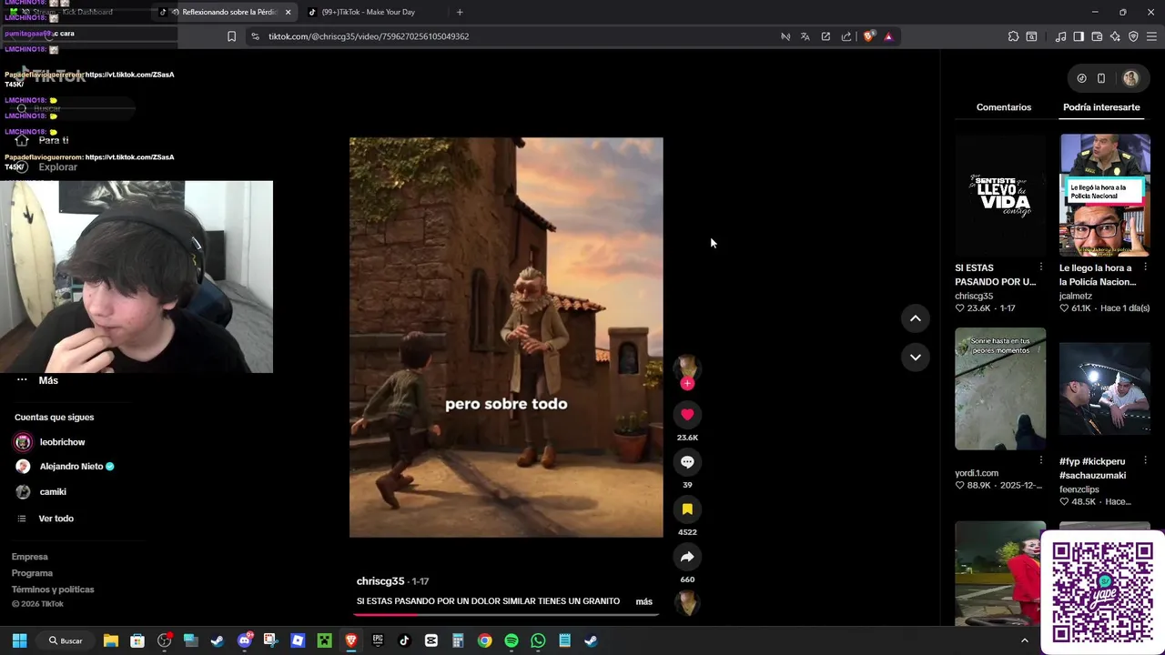Open the Windows Start button
The image size is (1165, 655).
point(19,640)
